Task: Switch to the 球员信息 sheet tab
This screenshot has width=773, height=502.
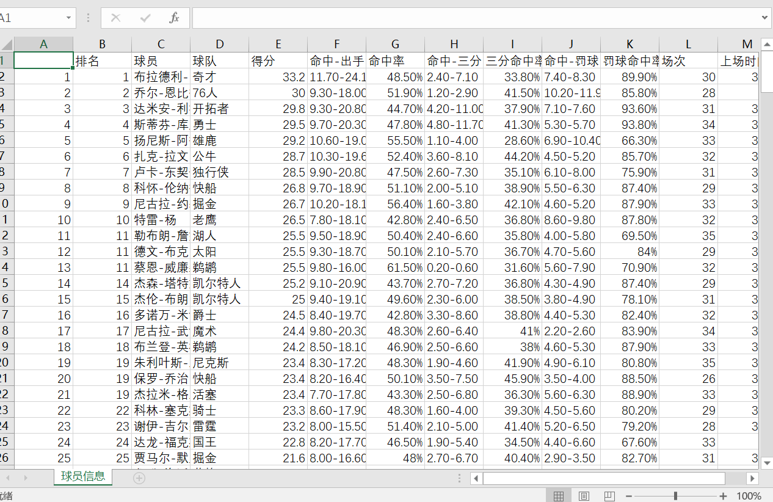Action: click(83, 476)
